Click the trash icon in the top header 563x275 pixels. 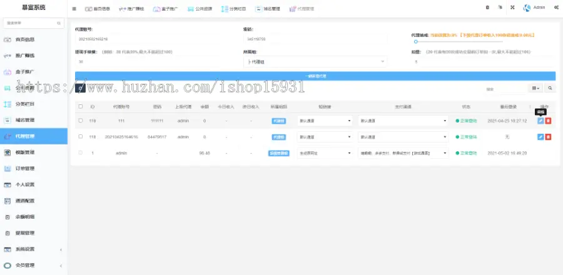coord(487,7)
